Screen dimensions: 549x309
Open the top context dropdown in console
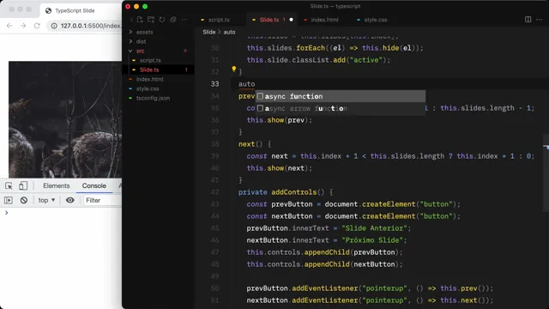(46, 200)
